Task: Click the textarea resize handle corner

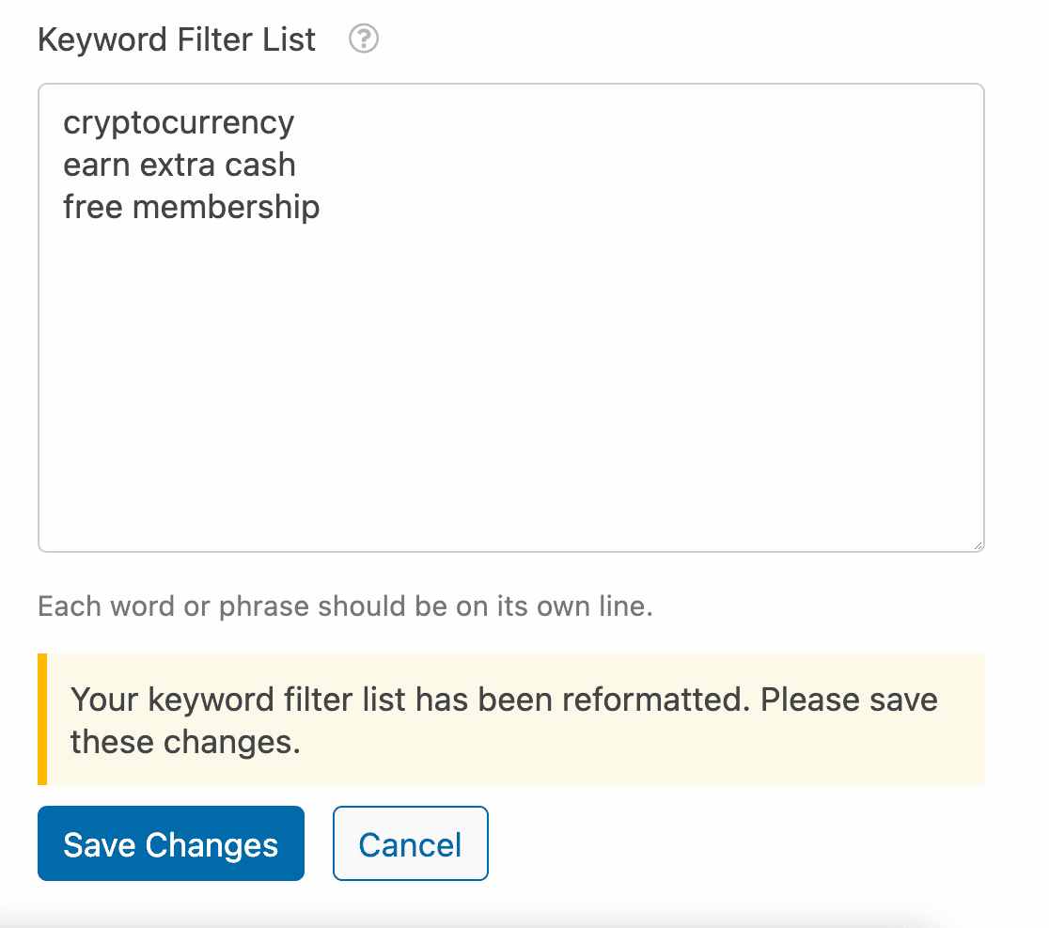Action: [x=978, y=545]
